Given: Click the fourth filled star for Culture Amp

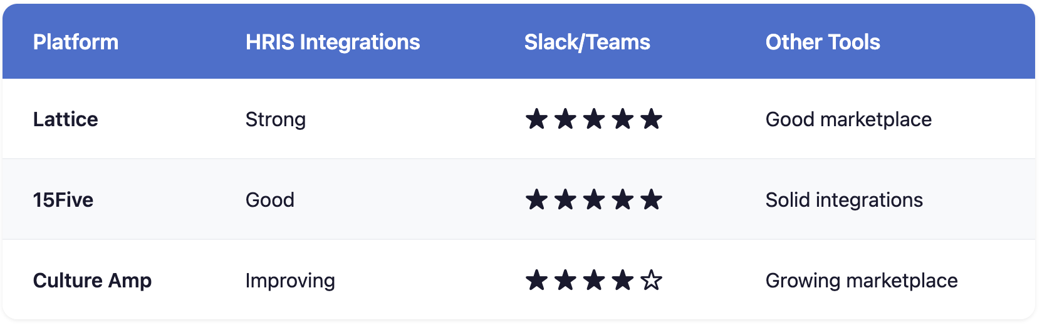Looking at the screenshot, I should (623, 280).
